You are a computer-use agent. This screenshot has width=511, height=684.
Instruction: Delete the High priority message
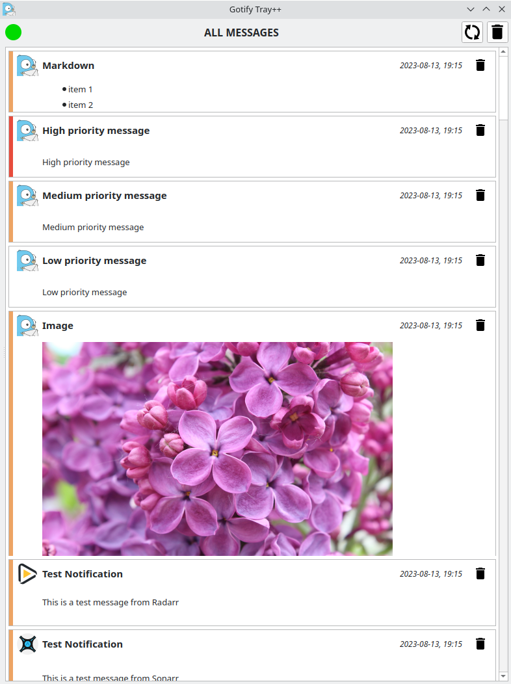[480, 131]
